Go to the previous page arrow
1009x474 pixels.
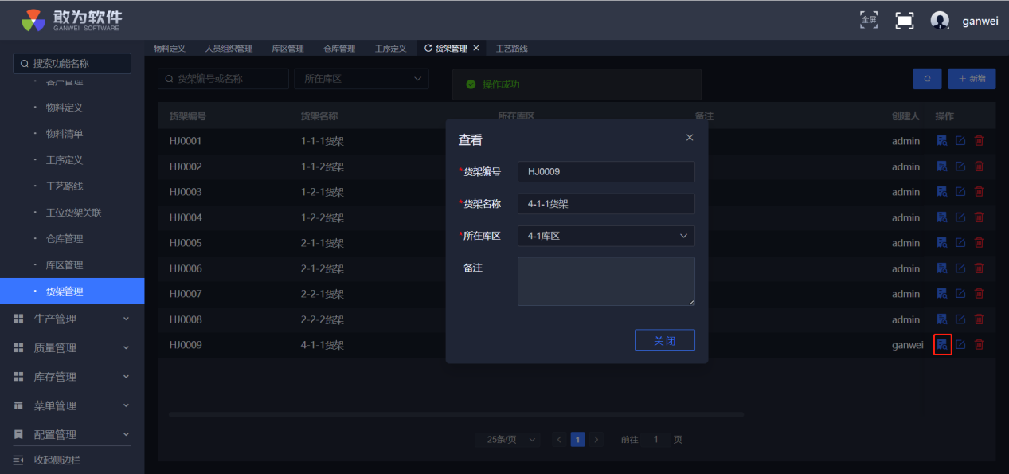[559, 440]
